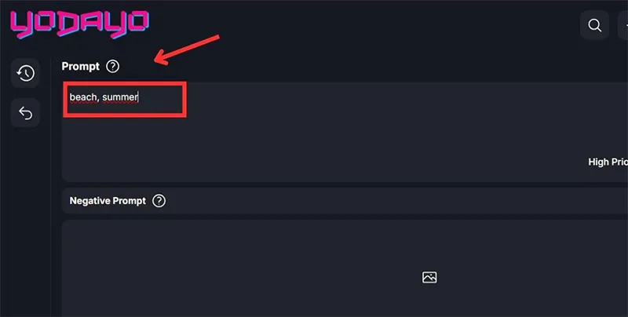Open search with the magnifier icon
628x317 pixels.
[595, 25]
